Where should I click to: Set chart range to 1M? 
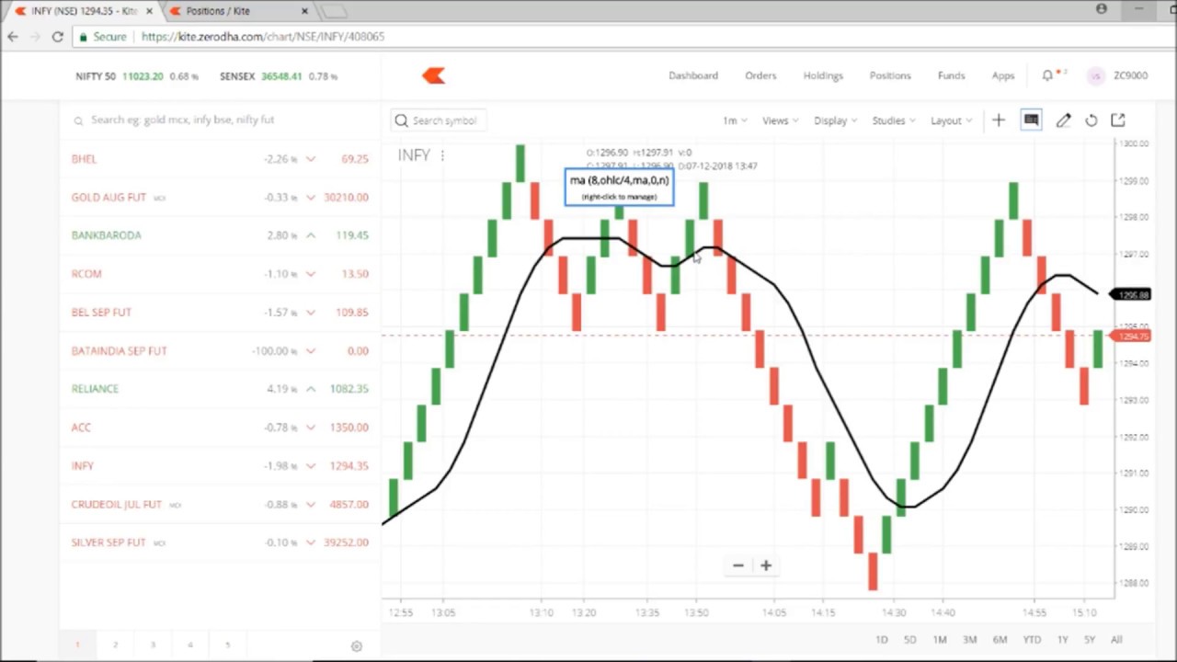940,640
